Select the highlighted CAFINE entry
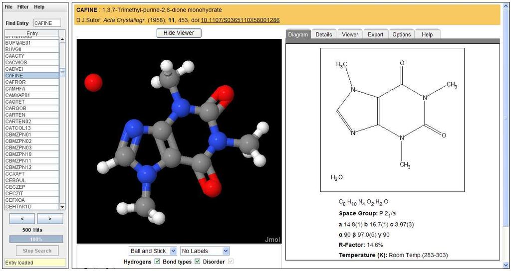511x271 pixels. 31,76
